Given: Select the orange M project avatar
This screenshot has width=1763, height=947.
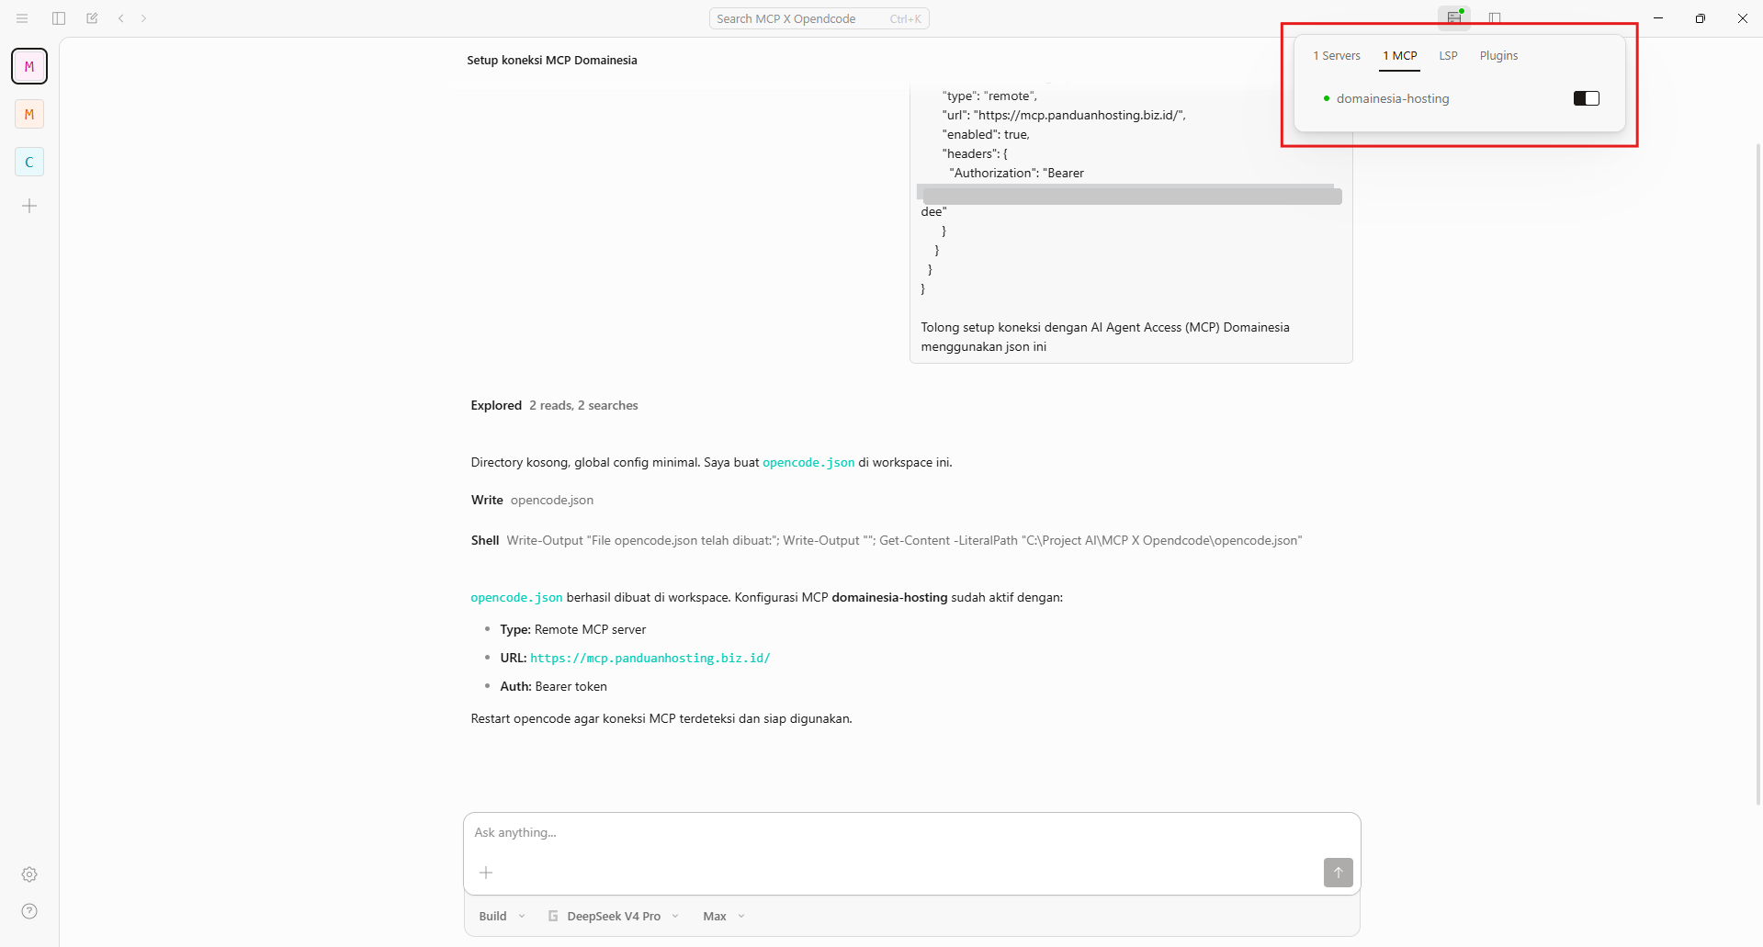Looking at the screenshot, I should [29, 114].
